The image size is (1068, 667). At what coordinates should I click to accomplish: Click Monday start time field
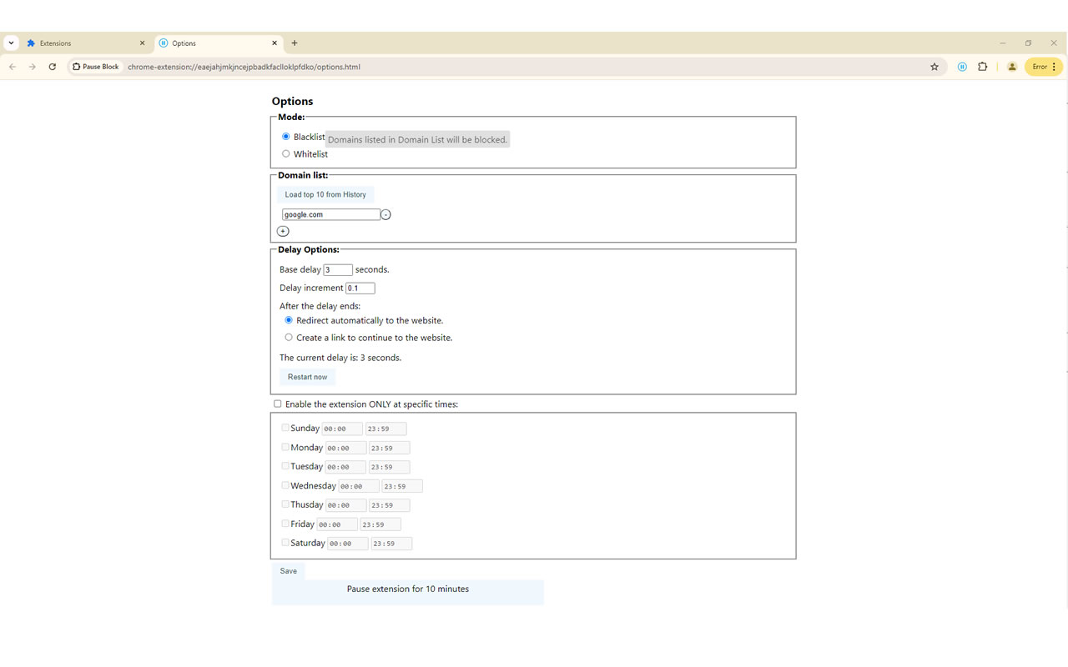point(345,448)
